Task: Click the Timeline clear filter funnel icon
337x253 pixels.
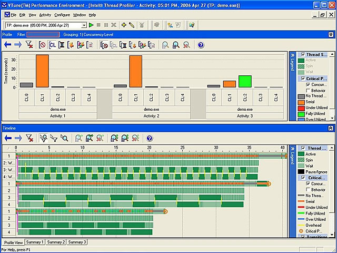Action: coord(30,138)
